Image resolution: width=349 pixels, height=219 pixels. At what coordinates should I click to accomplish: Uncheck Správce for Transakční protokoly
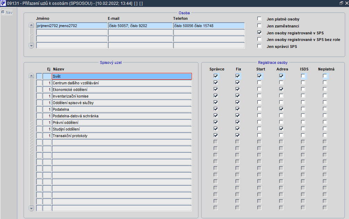(216, 135)
